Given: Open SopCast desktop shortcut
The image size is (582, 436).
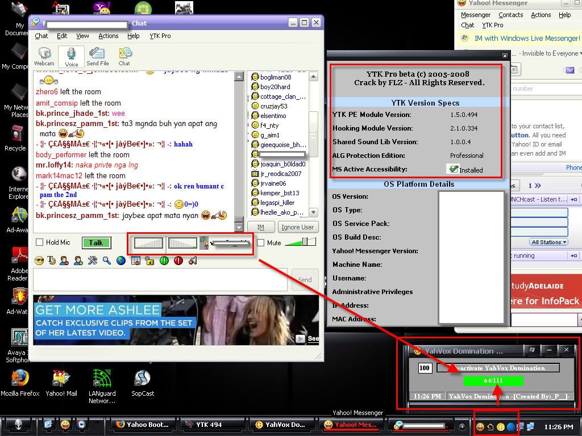Looking at the screenshot, I should click(143, 383).
